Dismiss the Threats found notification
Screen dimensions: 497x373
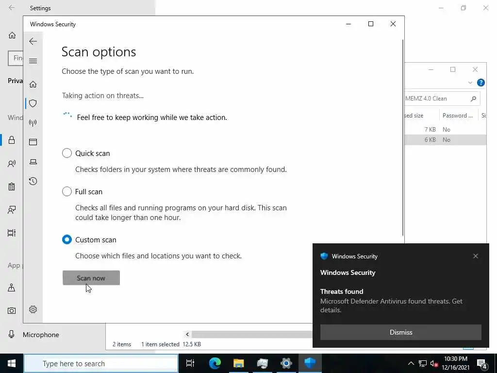pos(400,332)
